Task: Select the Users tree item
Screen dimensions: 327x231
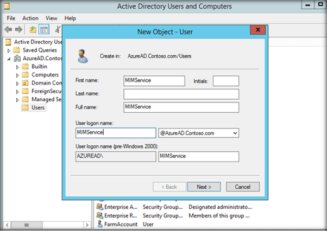Action: 38,107
